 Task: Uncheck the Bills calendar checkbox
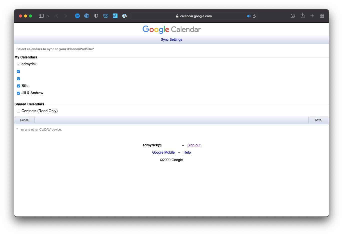pos(18,86)
